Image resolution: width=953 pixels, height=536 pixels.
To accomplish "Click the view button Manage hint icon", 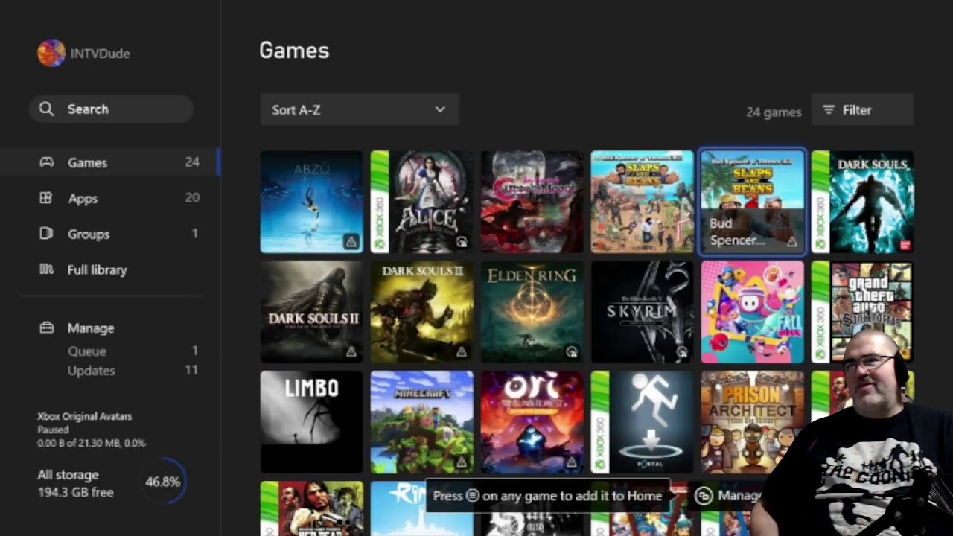I will [x=704, y=496].
